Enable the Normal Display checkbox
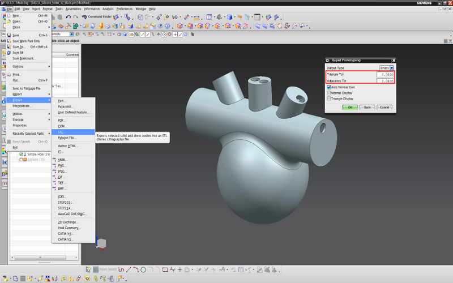This screenshot has height=283, width=453. 329,93
